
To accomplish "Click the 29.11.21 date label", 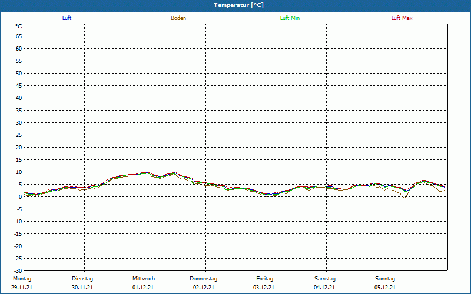I will click(22, 288).
